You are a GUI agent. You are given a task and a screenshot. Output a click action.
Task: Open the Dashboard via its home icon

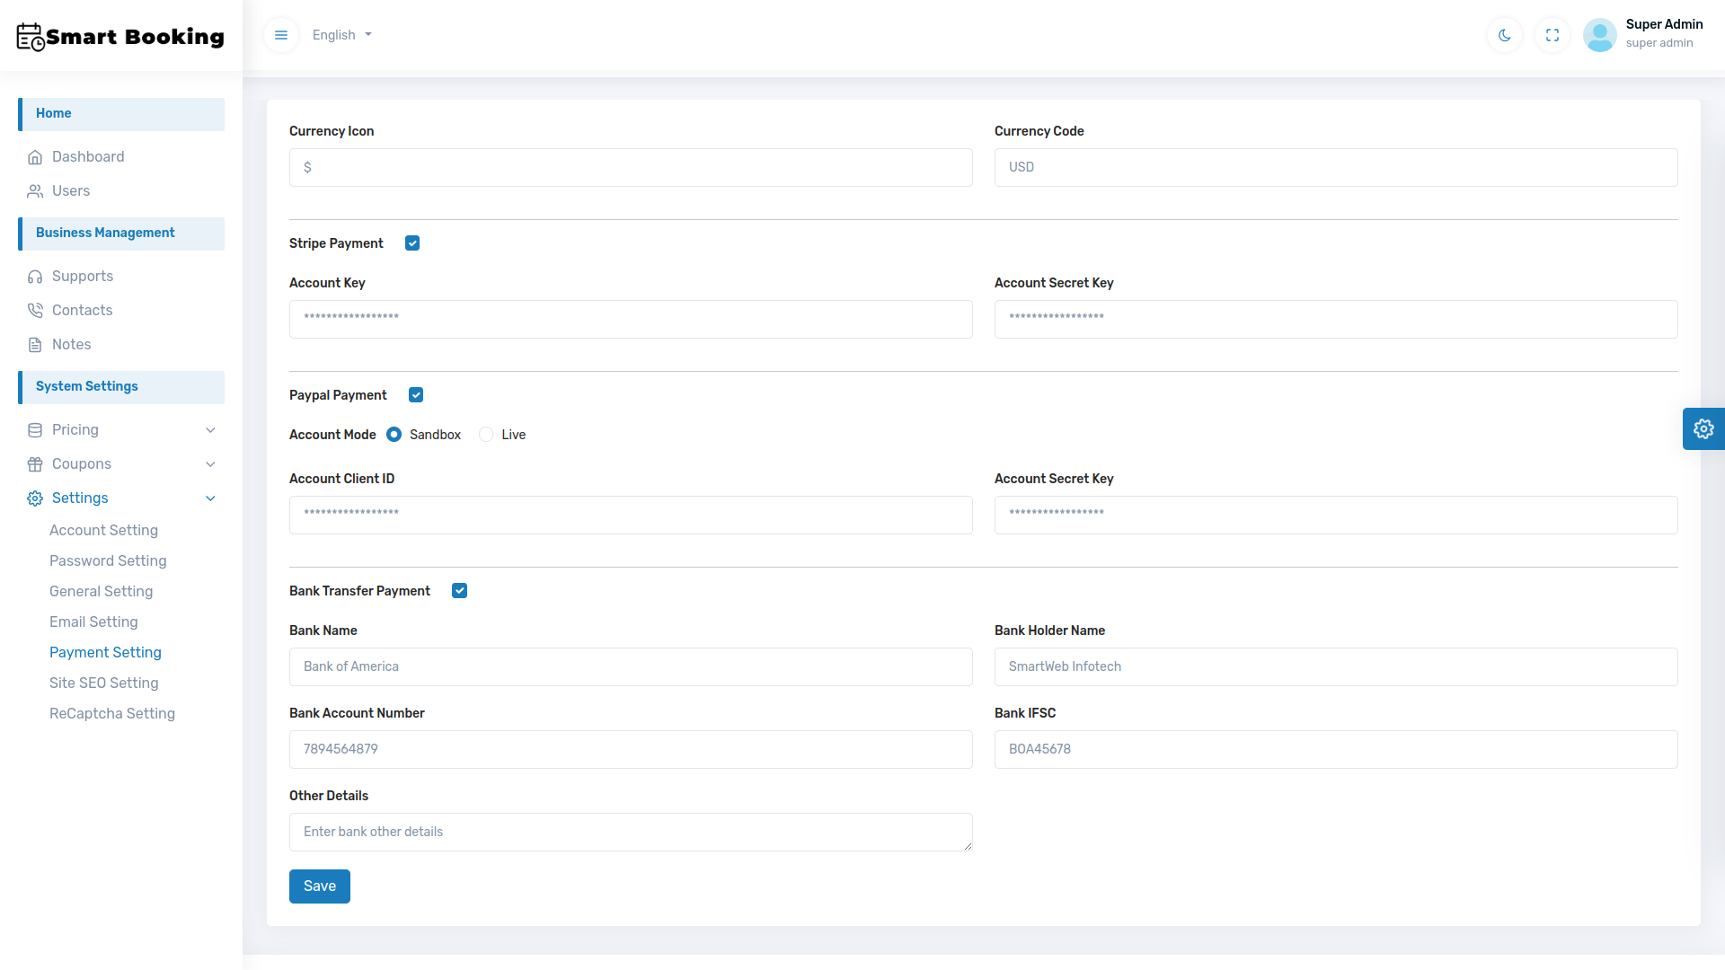[35, 156]
